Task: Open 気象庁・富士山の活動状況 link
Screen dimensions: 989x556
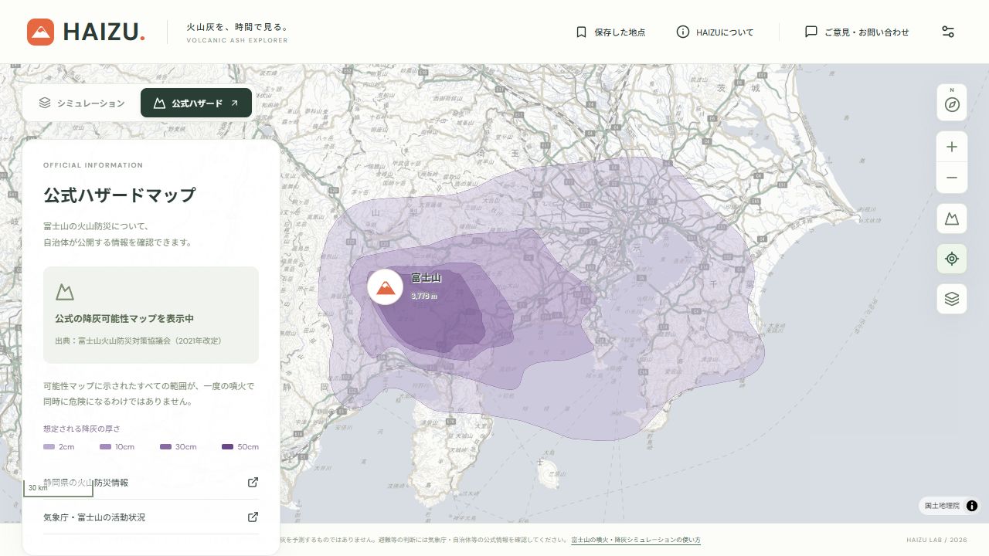Action: click(151, 517)
